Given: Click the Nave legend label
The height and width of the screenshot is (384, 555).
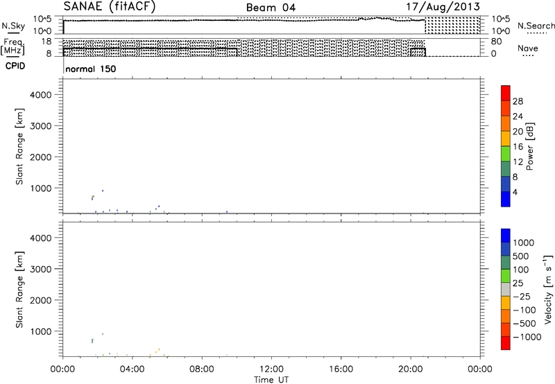Looking at the screenshot, I should [x=528, y=48].
